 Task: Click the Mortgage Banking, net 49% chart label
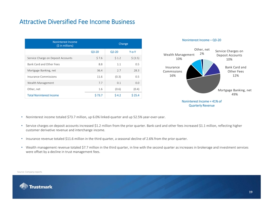(234, 92)
